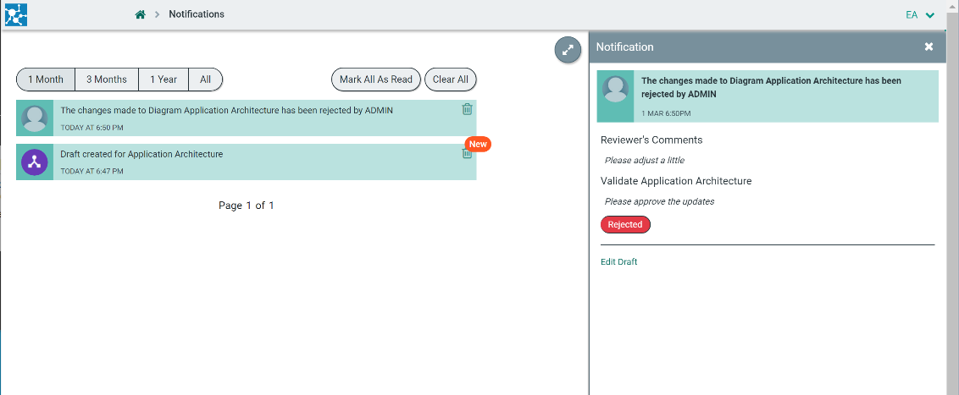The height and width of the screenshot is (395, 959).
Task: Show notifications from 1 Year
Action: 164,80
